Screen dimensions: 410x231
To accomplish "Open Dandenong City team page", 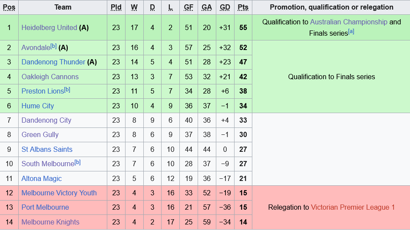I will [x=46, y=120].
